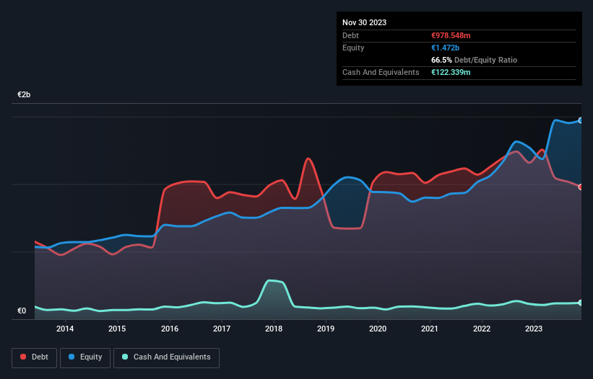Click the €2b y-axis label
593x379 pixels.
coord(24,94)
